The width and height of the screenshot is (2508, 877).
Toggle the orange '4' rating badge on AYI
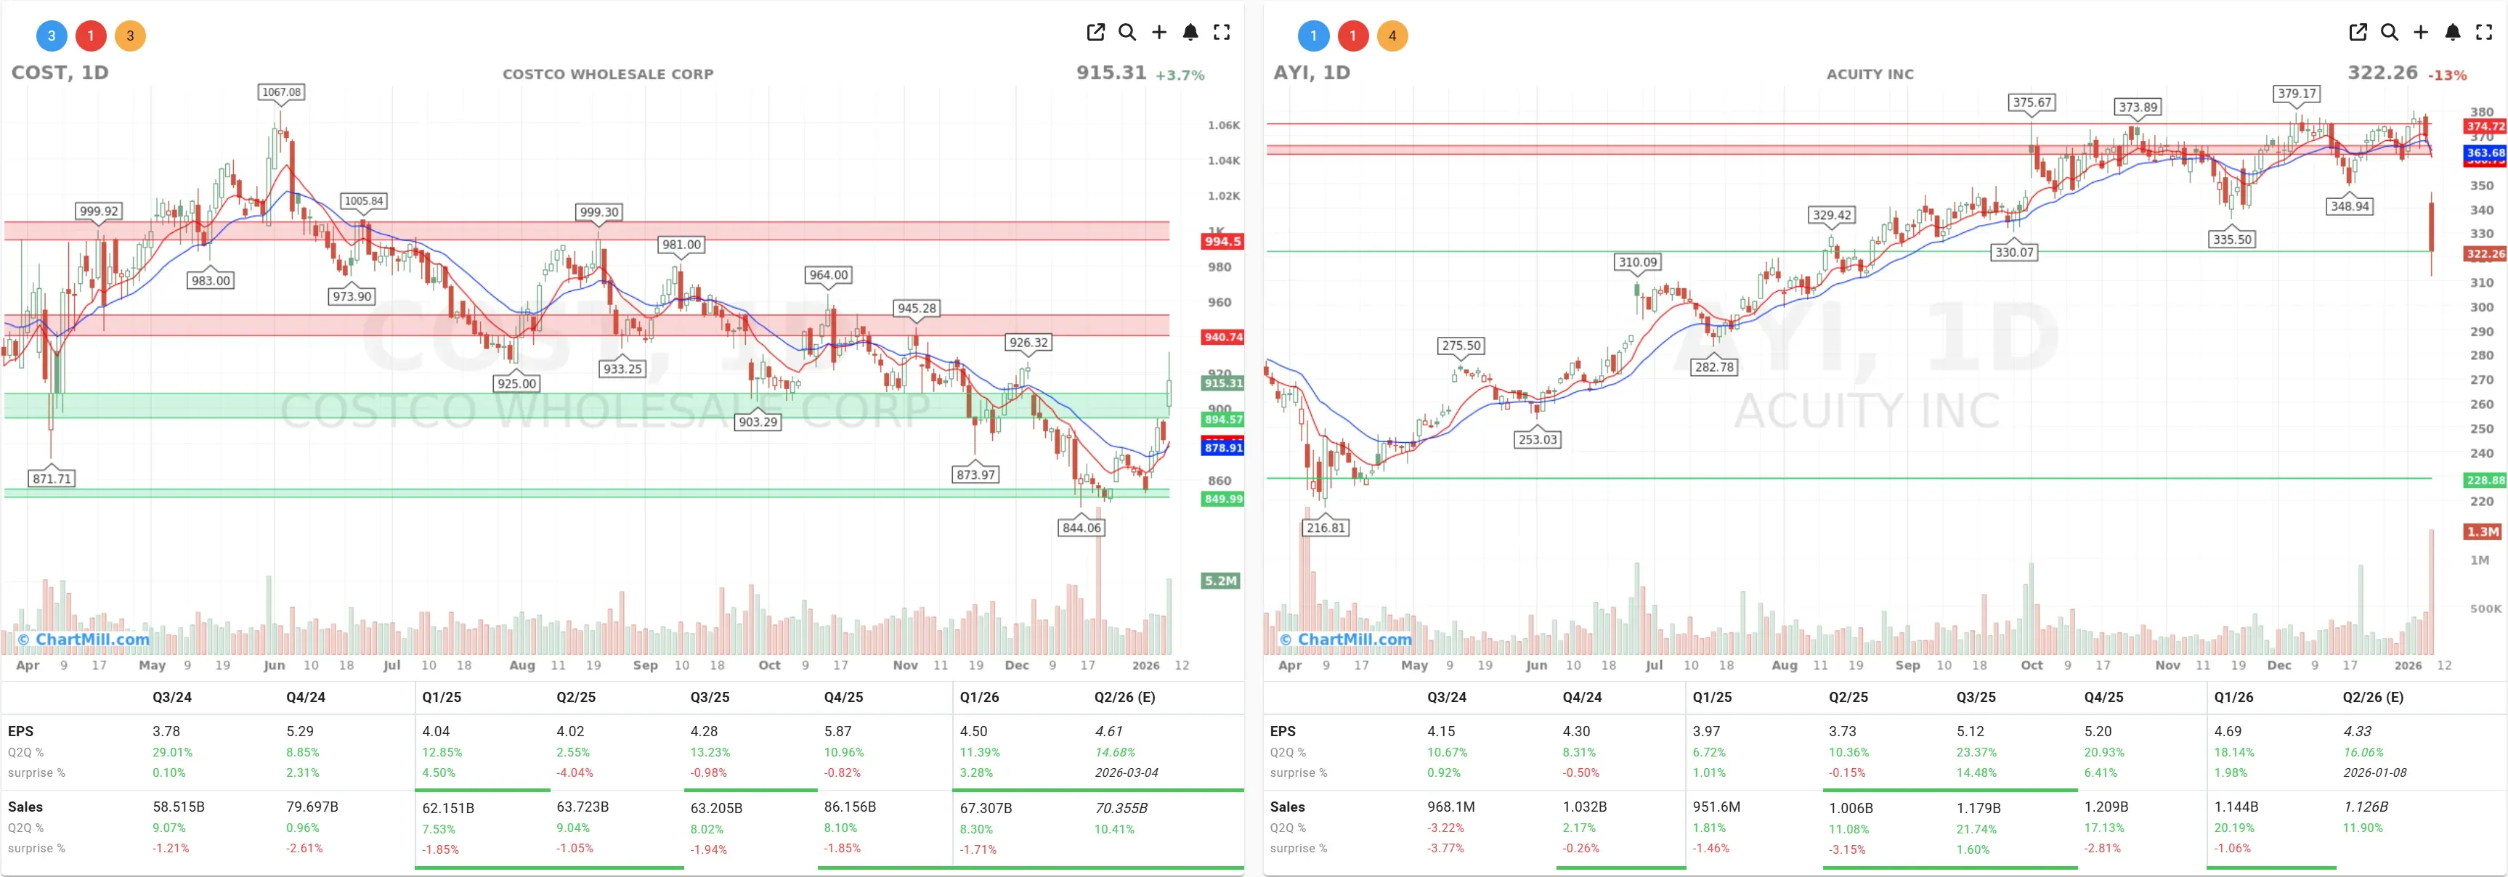1392,35
